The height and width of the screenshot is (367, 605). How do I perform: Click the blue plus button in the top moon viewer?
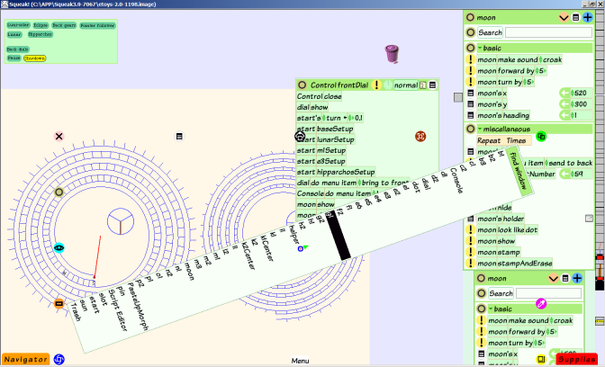point(587,17)
